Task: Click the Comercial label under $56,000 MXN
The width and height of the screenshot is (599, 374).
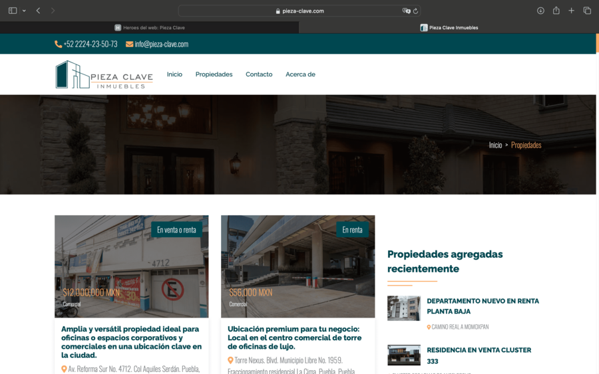Action: [238, 304]
